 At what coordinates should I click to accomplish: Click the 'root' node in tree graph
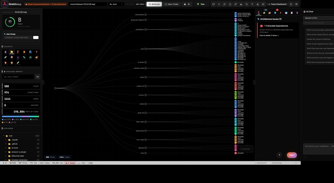145,49
